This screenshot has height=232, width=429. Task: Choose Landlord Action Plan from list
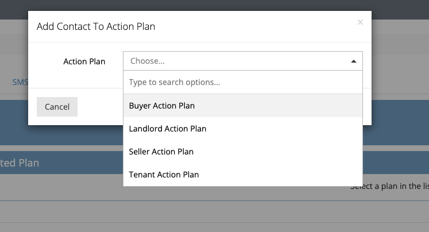(168, 129)
